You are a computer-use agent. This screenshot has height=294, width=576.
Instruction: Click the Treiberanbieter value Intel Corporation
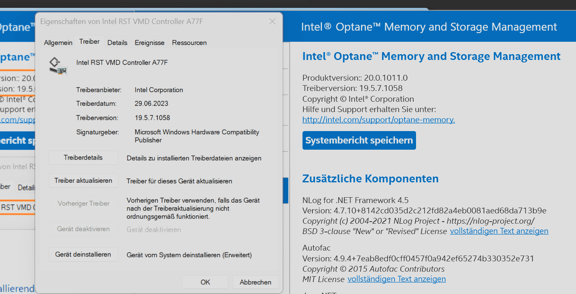click(159, 90)
